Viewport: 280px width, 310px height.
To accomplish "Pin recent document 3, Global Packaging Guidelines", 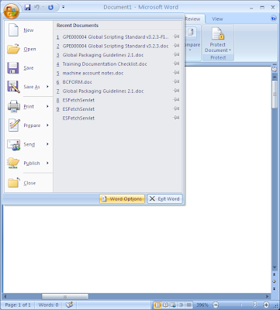I will click(177, 55).
